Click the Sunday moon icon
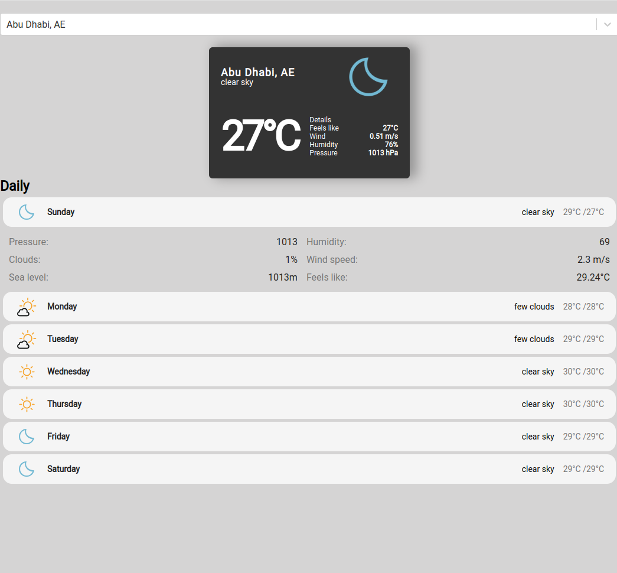The height and width of the screenshot is (573, 617). click(27, 212)
